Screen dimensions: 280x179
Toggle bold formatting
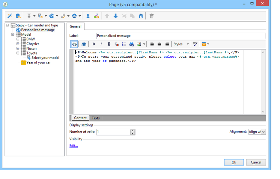tap(94, 44)
